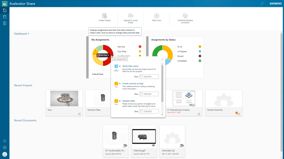Click due date field for Create cutouts
Screen dimensions: 284x159
coord(149,94)
